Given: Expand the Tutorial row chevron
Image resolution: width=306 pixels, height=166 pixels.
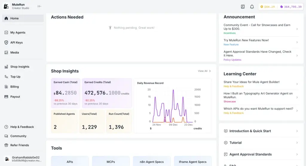Looking at the screenshot, I should pos(297,143).
